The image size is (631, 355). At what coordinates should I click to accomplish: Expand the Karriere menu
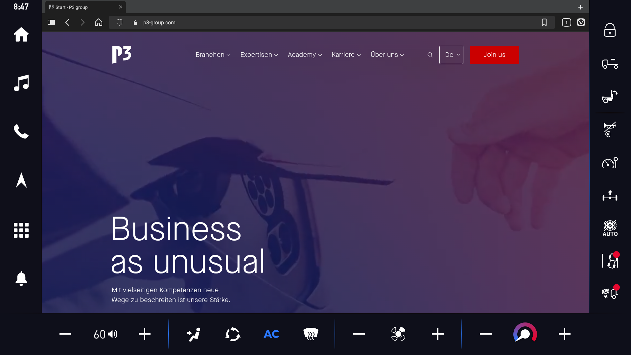point(346,55)
